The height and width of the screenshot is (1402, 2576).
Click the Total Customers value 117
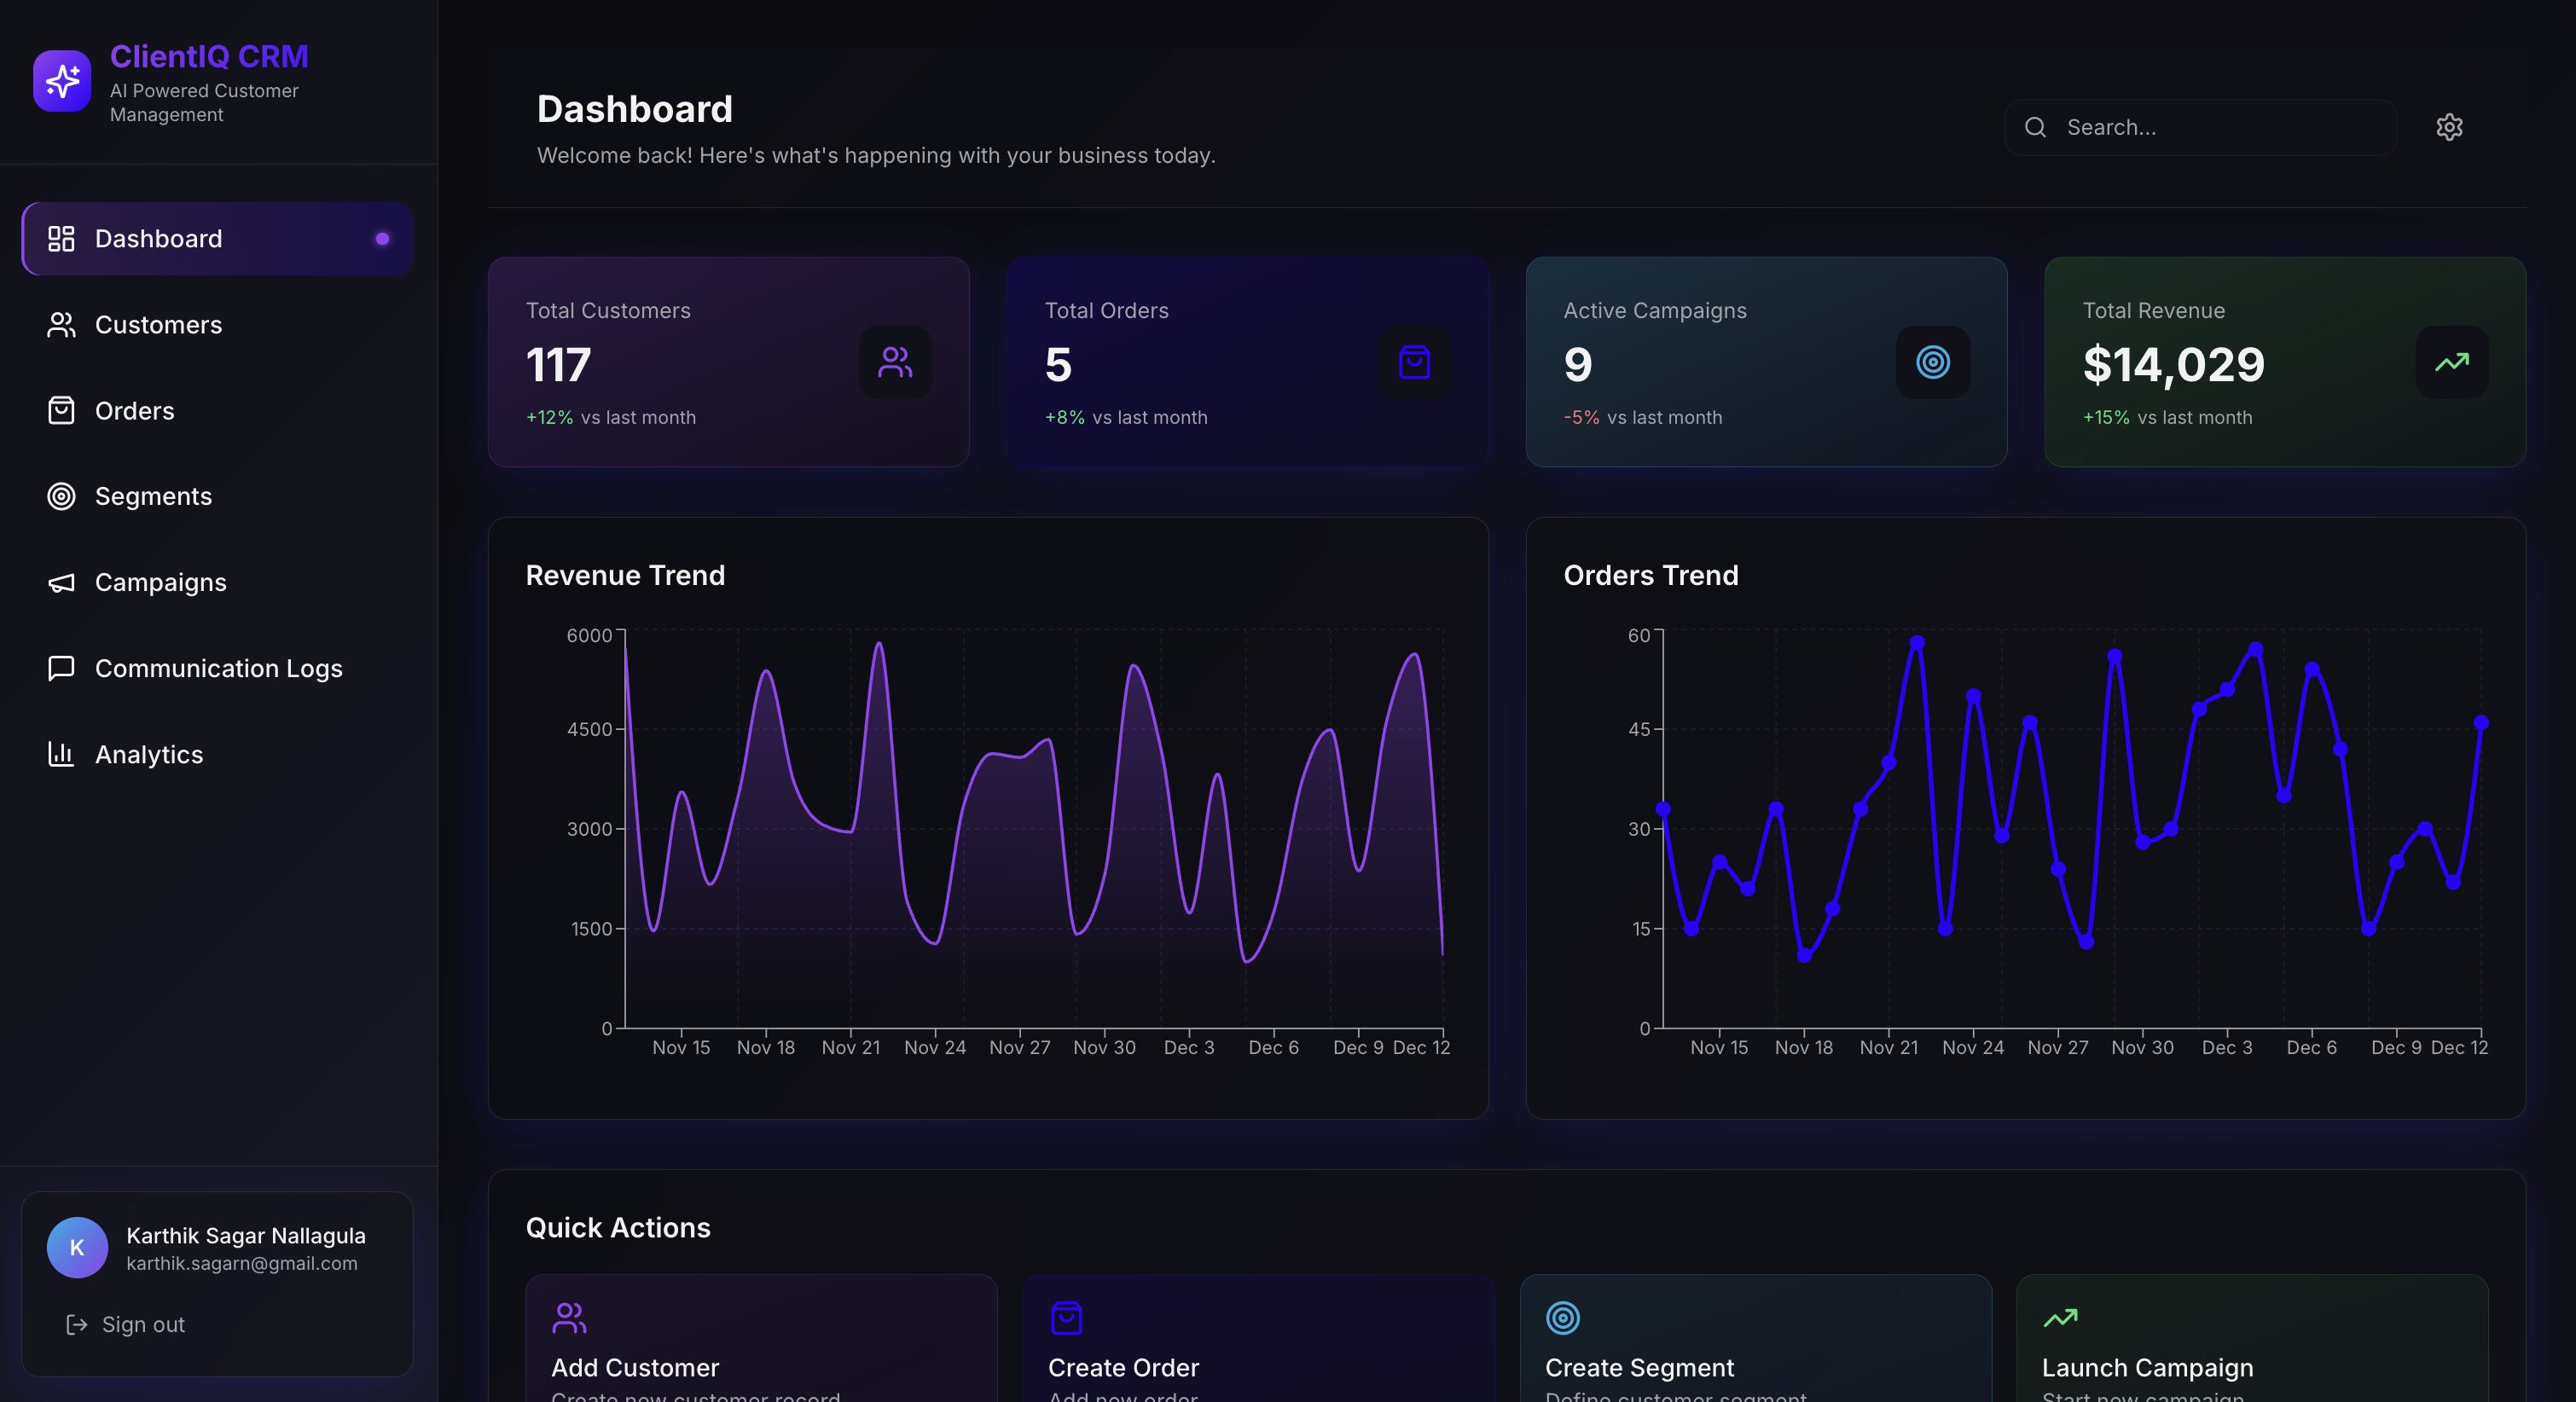coord(558,364)
